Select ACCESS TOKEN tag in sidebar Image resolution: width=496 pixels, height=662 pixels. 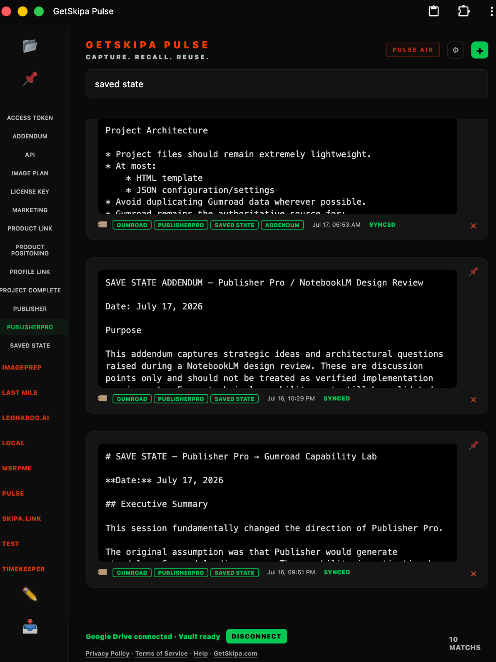[30, 118]
